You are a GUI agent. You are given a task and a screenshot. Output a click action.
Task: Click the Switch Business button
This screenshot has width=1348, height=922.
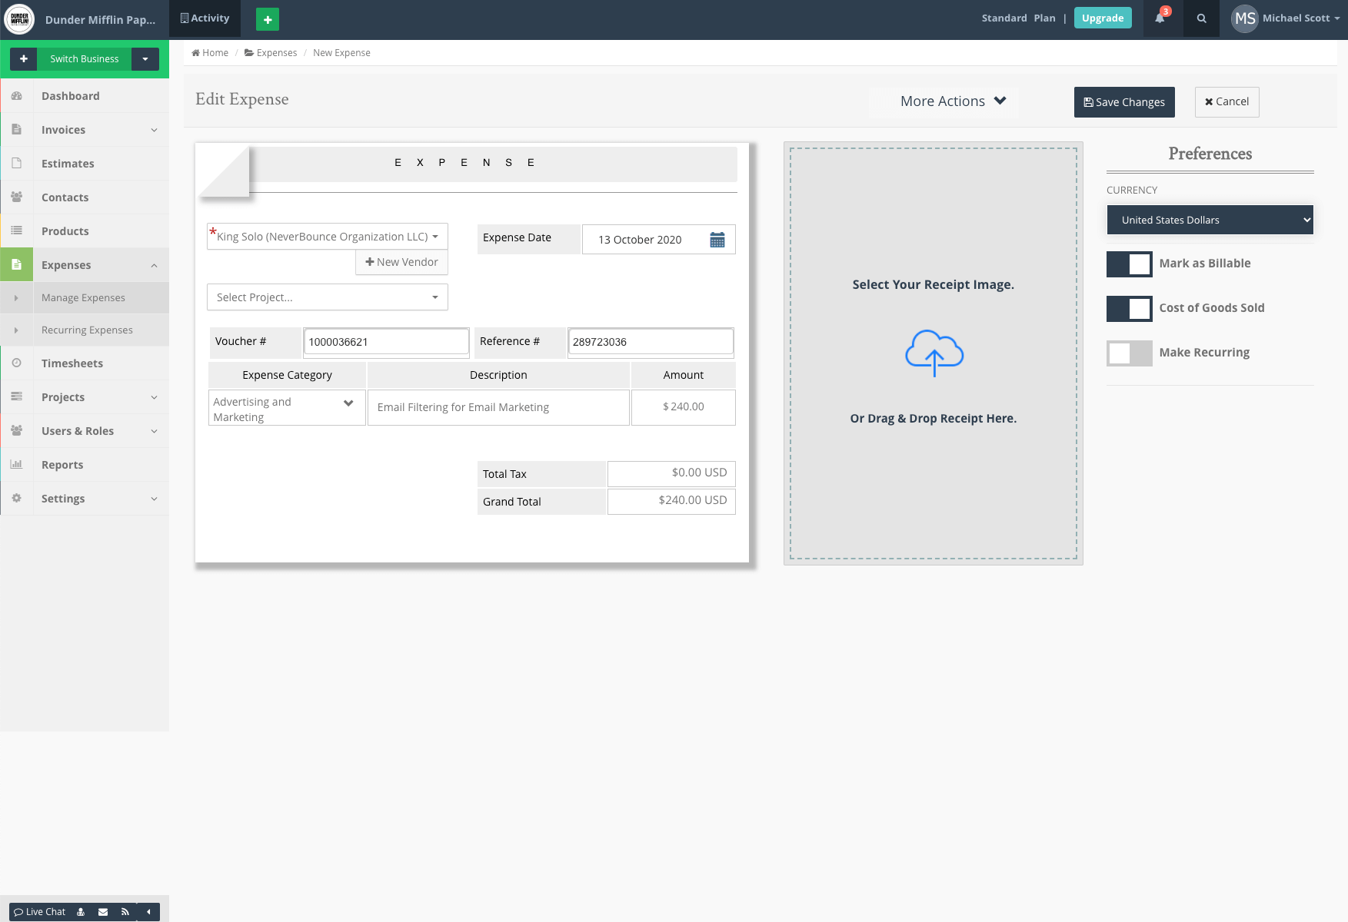pyautogui.click(x=85, y=59)
